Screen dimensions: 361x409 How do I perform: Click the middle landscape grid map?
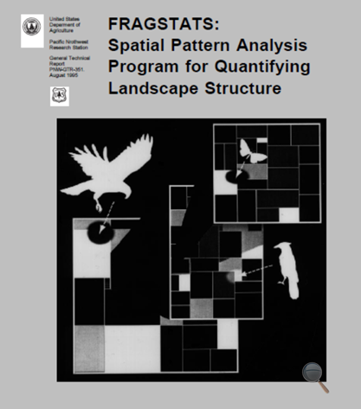216,252
